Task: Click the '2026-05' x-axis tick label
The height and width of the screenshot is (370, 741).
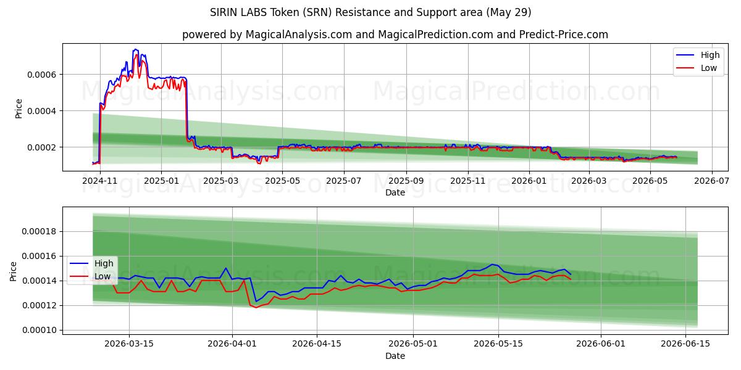Action: [650, 181]
